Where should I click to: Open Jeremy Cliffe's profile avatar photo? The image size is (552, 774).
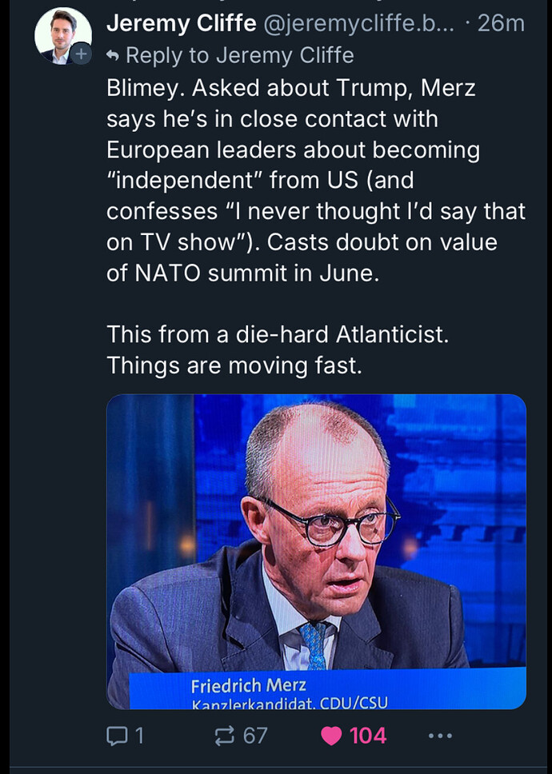pyautogui.click(x=62, y=35)
